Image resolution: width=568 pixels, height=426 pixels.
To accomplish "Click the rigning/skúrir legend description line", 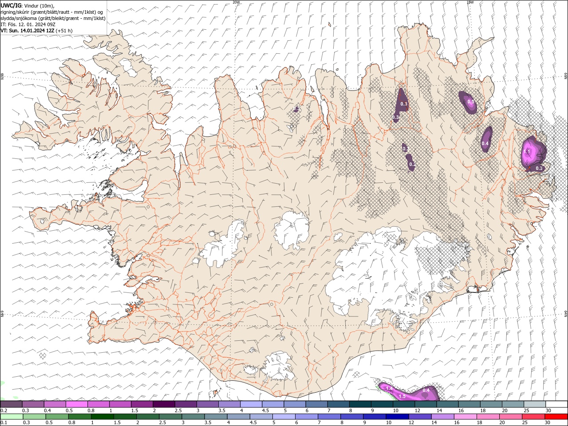I will point(52,12).
